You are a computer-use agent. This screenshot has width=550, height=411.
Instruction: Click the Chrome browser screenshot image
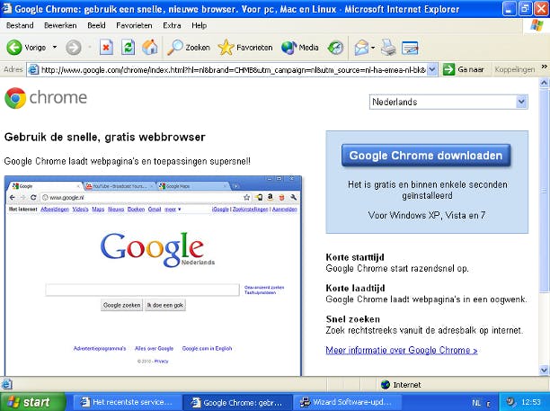pyautogui.click(x=153, y=276)
